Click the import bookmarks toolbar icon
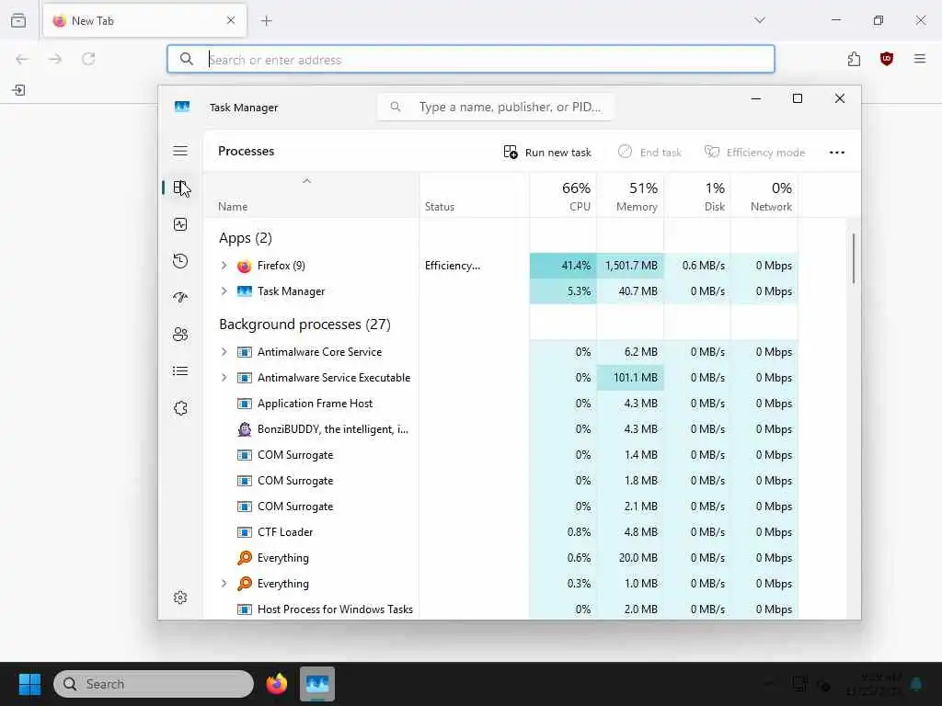Viewport: 942px width, 706px height. coord(18,90)
